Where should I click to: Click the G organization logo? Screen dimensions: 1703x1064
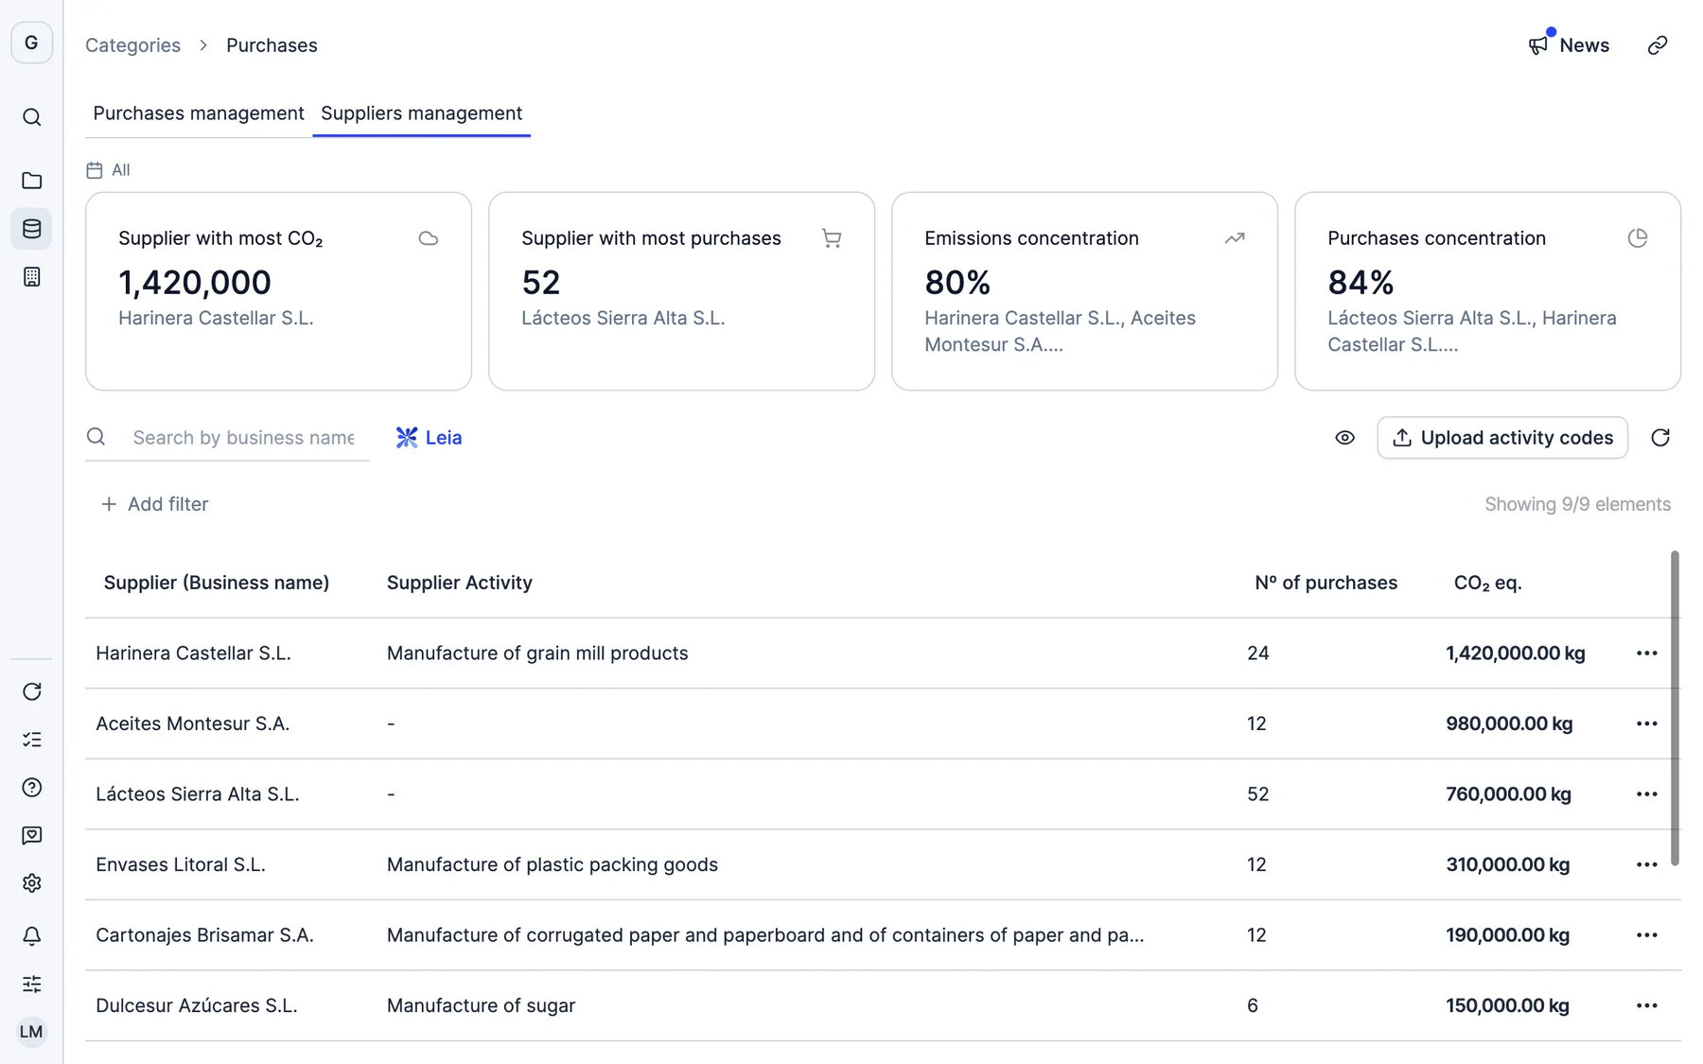(x=31, y=43)
